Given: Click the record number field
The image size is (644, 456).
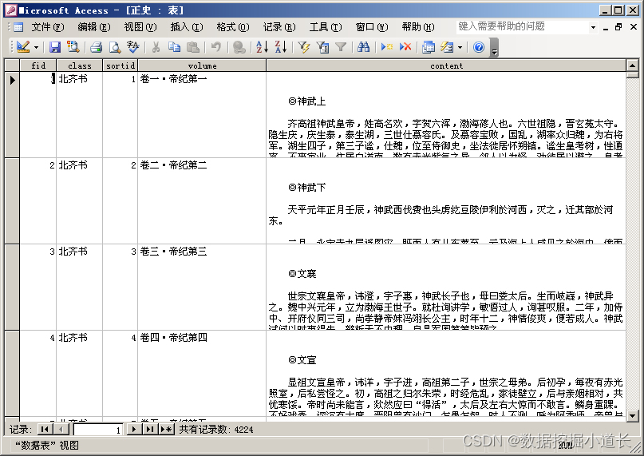Looking at the screenshot, I should [99, 430].
